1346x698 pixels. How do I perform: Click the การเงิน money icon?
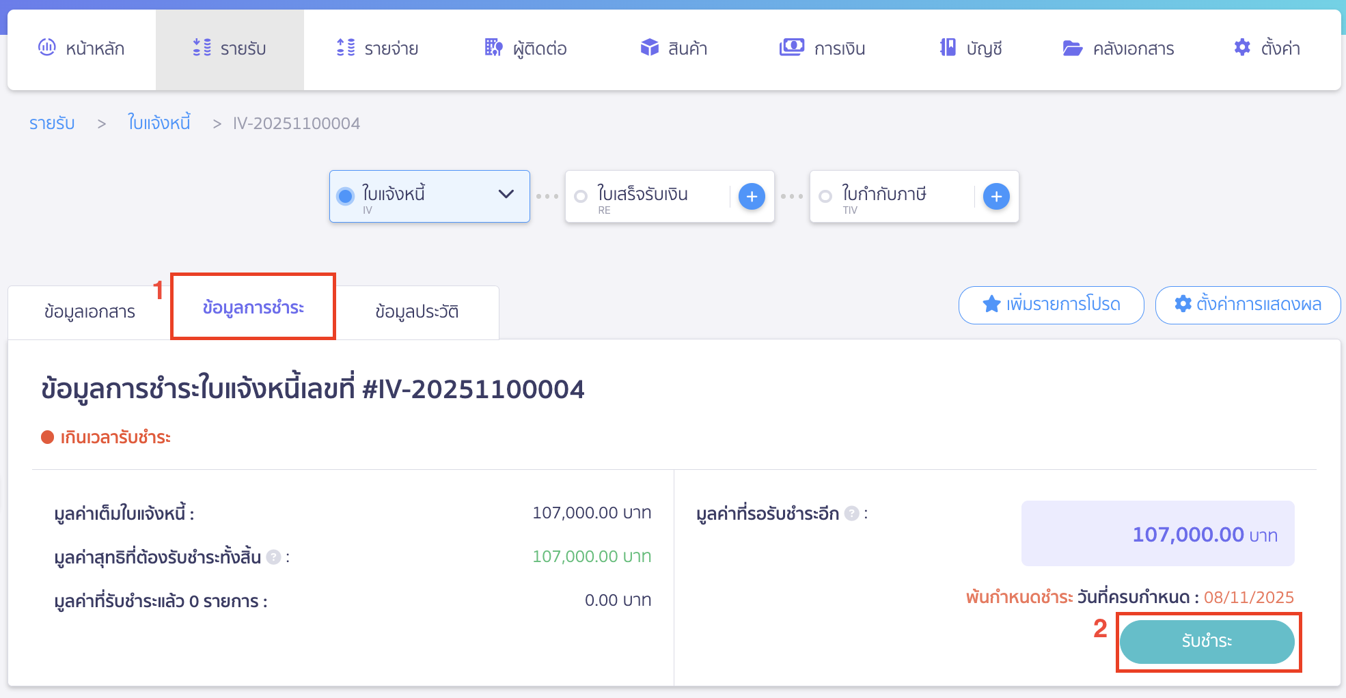point(791,47)
